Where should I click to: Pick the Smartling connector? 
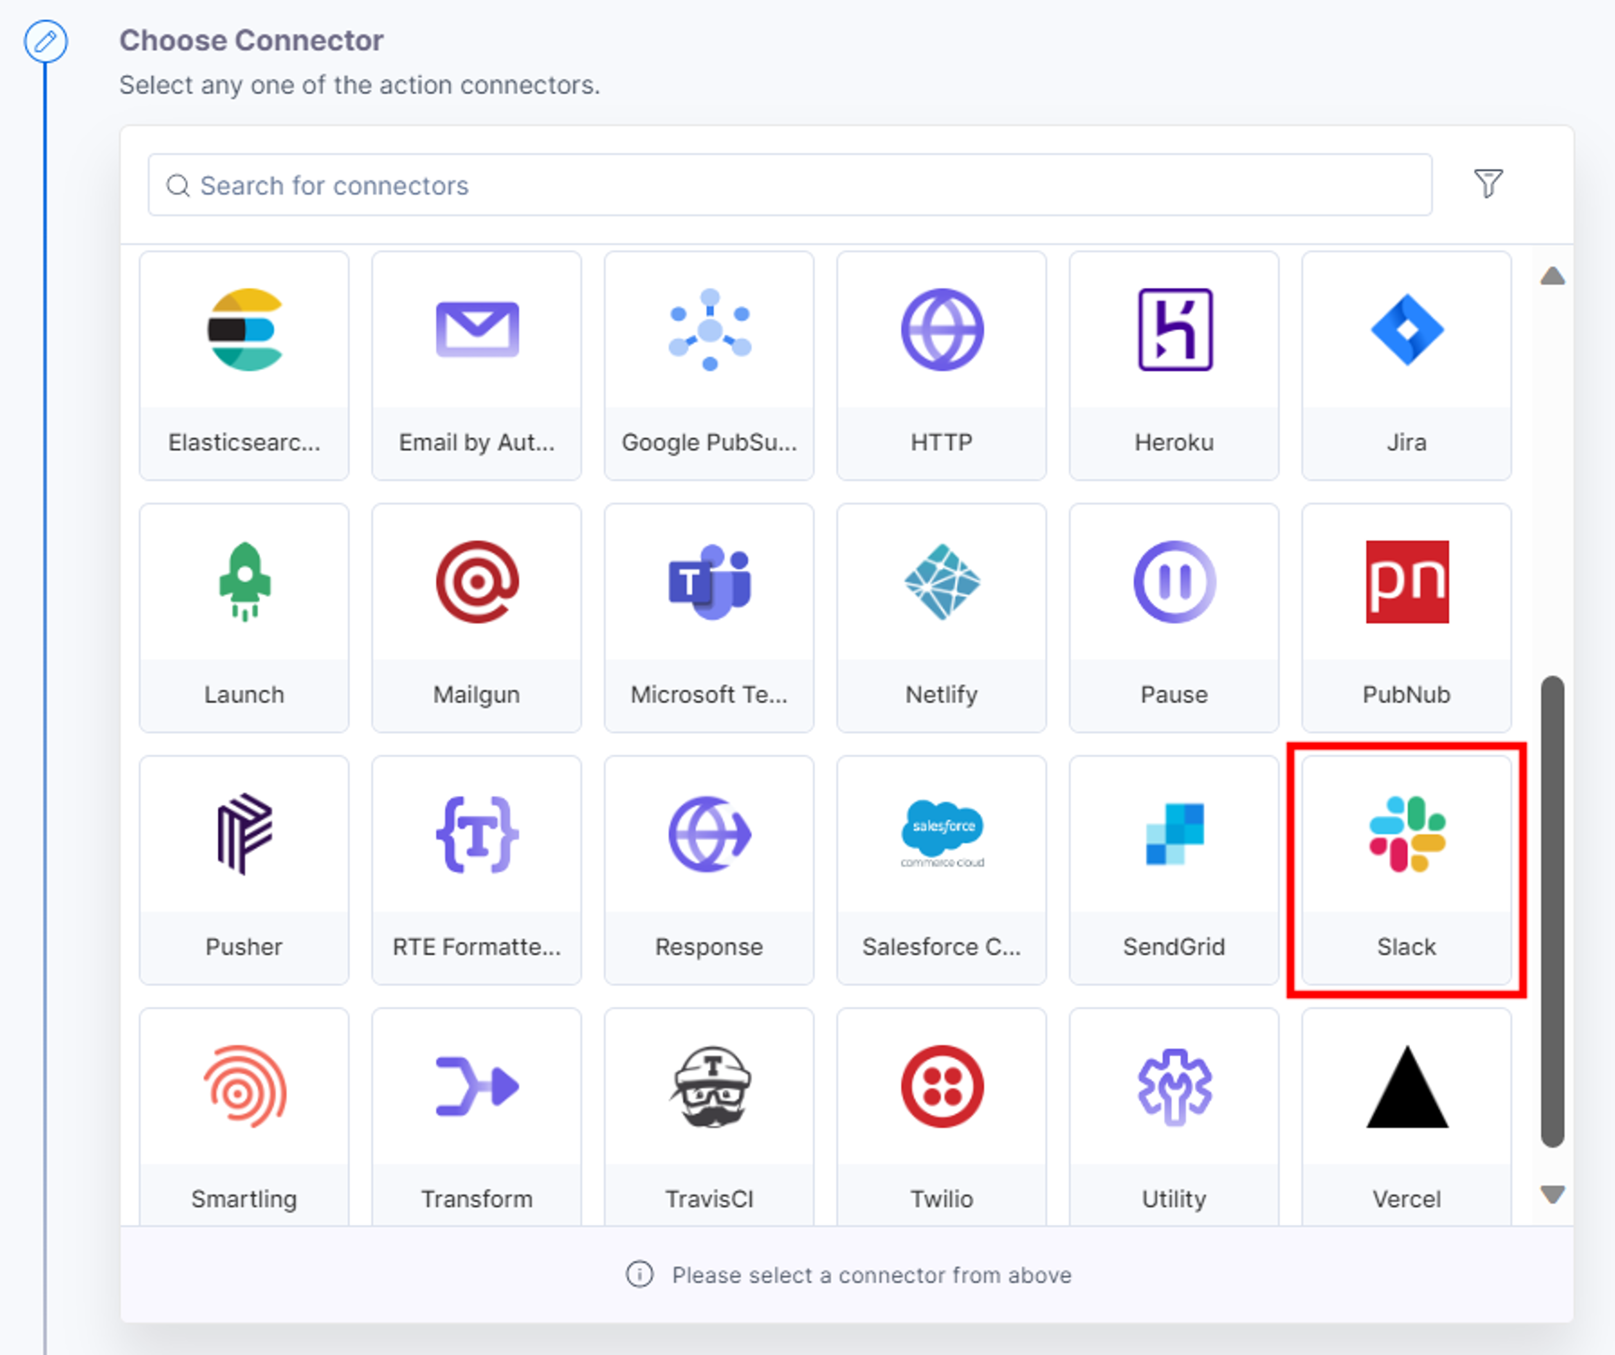(x=244, y=1117)
